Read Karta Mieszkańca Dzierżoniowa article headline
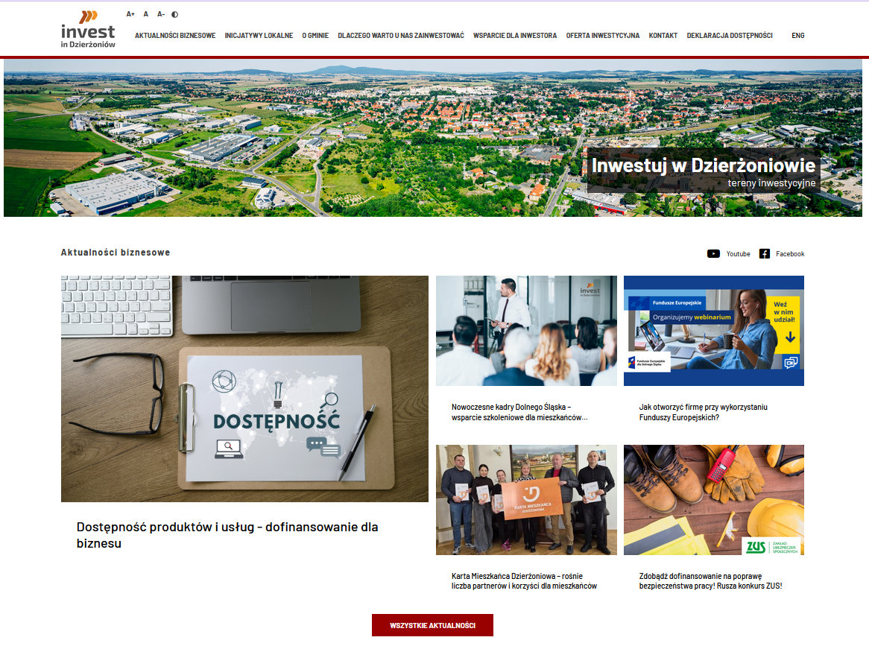Viewport: 869px width, 646px height. click(524, 581)
